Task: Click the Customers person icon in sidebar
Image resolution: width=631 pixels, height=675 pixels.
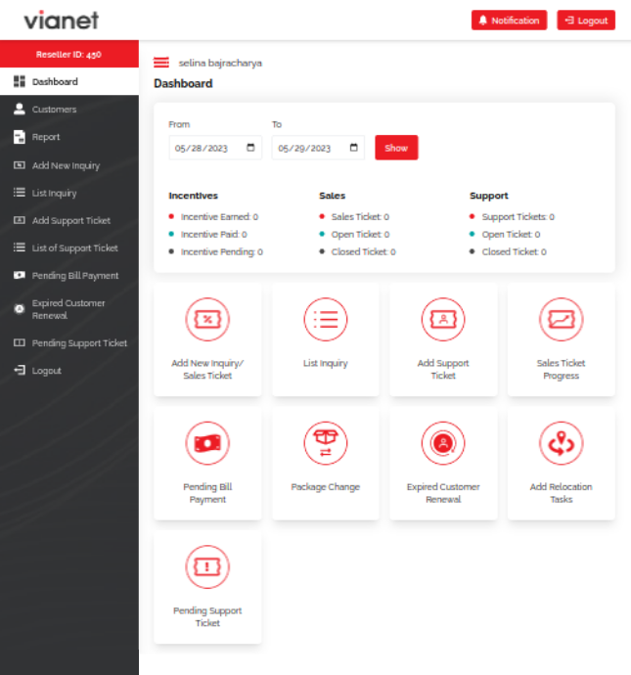Action: pos(20,109)
